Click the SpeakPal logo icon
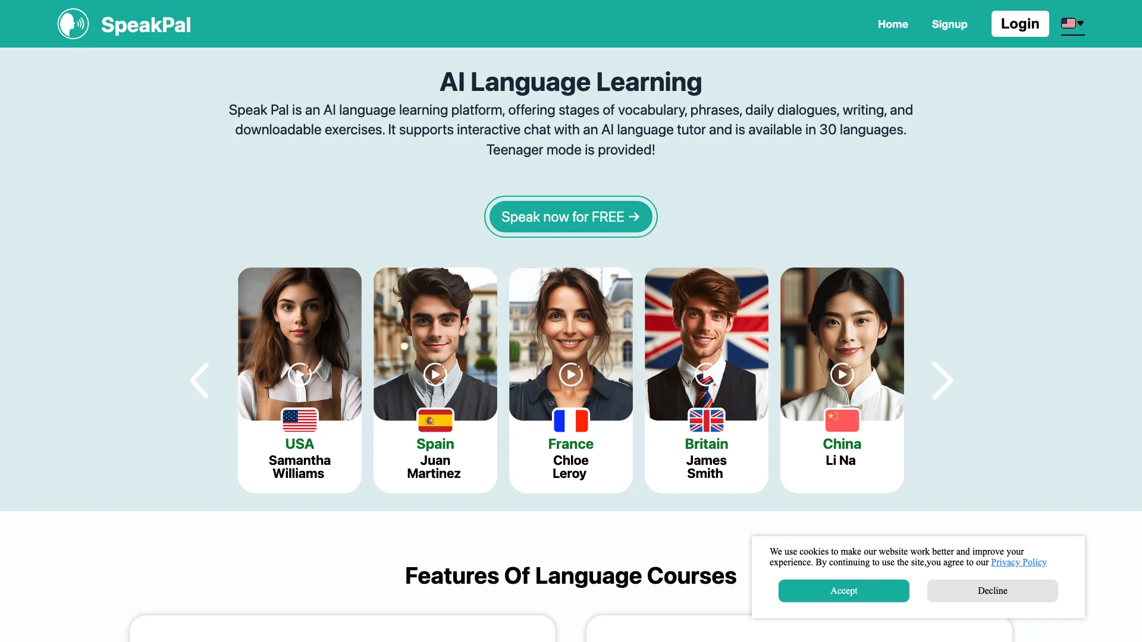 (x=74, y=24)
